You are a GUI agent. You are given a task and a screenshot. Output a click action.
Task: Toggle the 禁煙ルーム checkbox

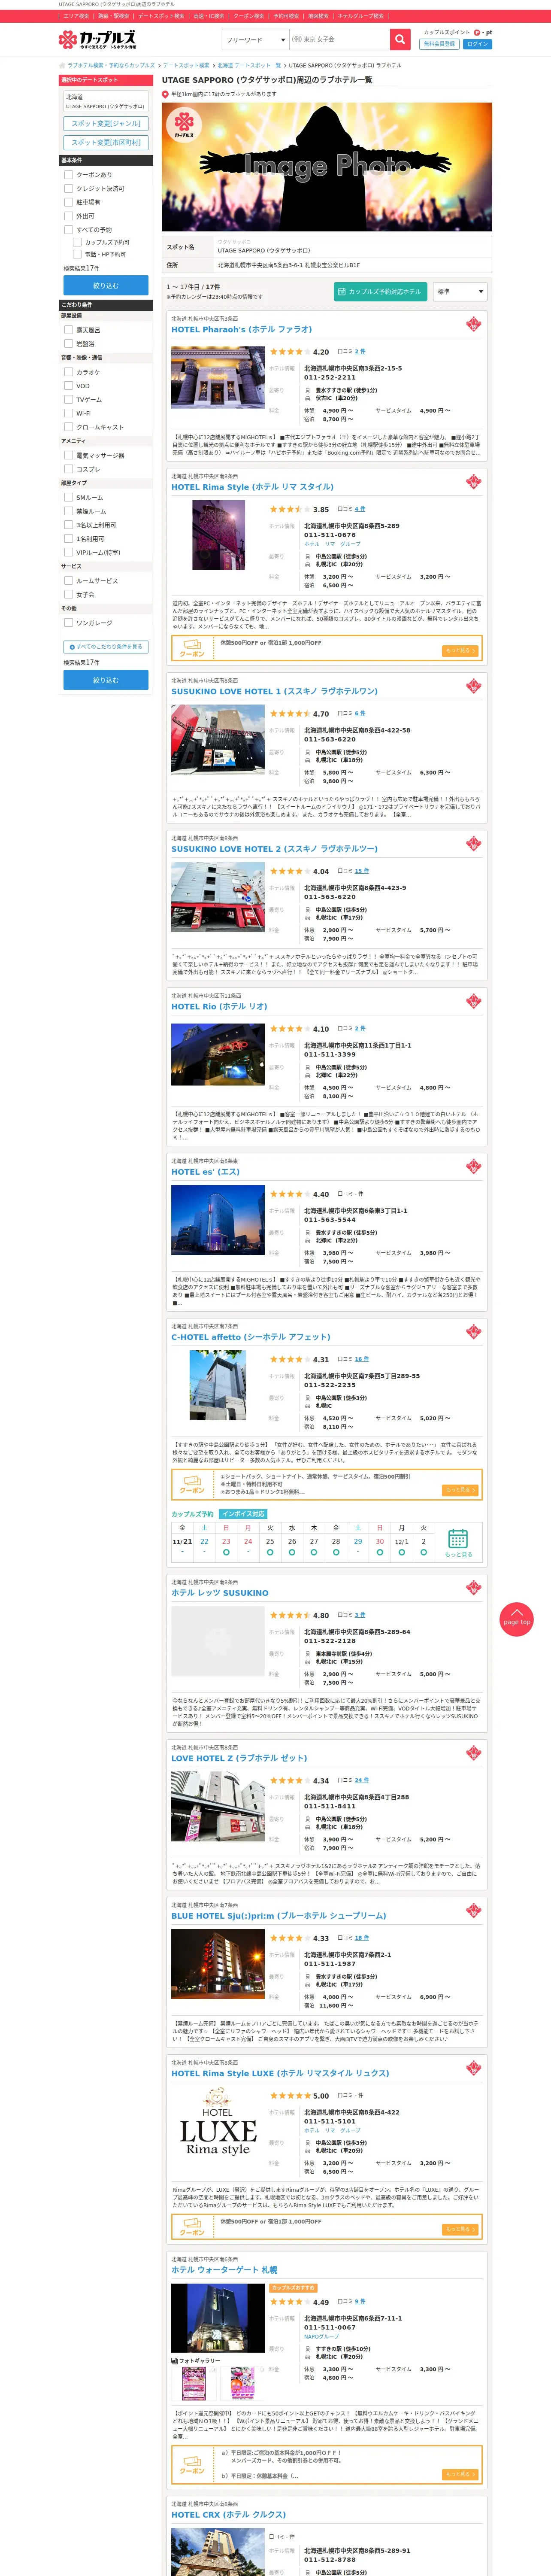69,511
